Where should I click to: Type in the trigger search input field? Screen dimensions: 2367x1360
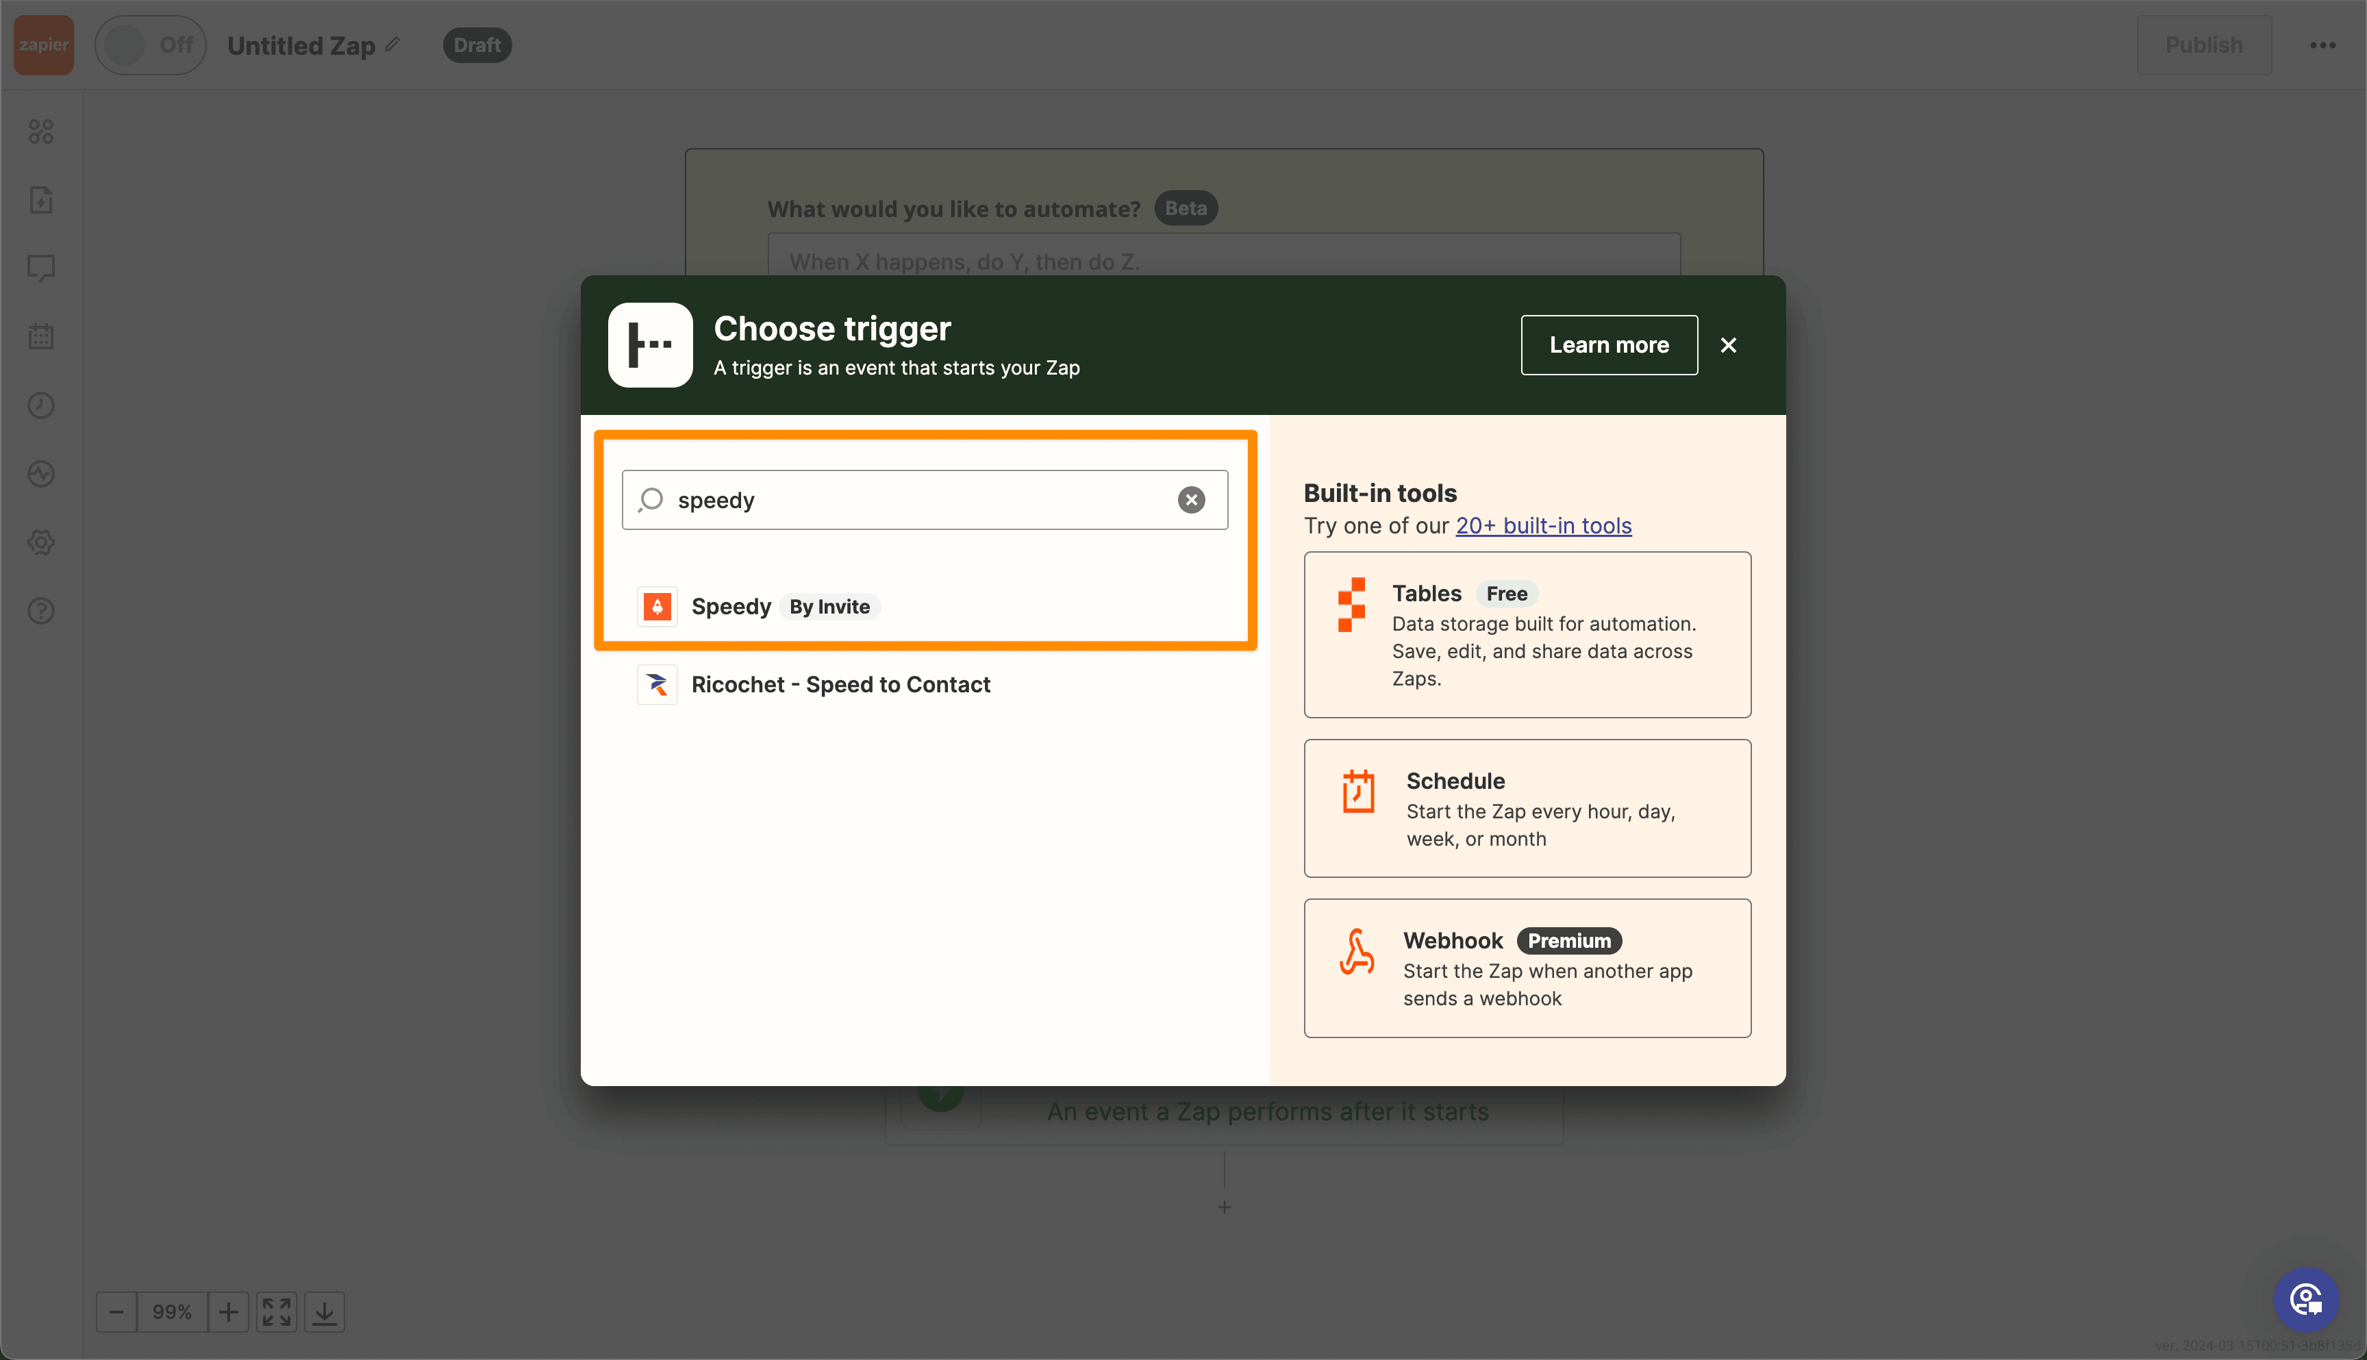pyautogui.click(x=923, y=499)
